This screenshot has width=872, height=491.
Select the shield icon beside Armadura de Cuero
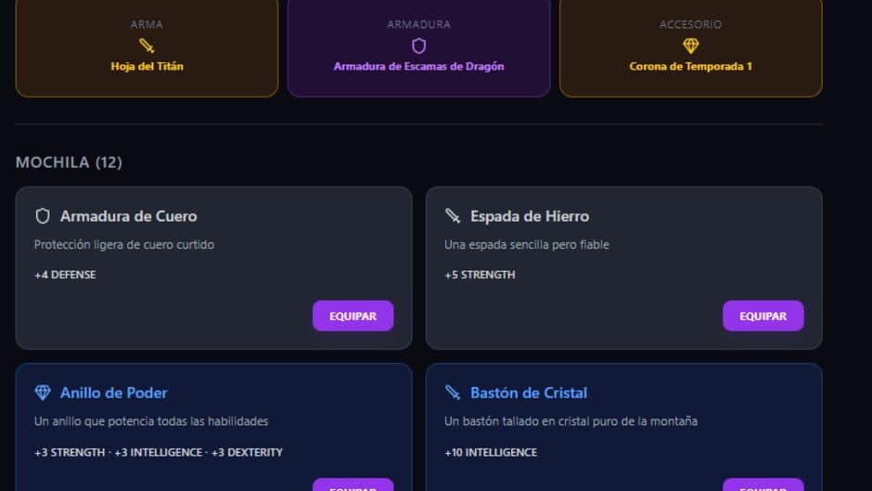click(43, 216)
